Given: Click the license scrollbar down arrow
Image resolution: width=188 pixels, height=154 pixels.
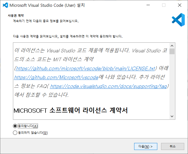Looking at the screenshot, I should [172, 116].
